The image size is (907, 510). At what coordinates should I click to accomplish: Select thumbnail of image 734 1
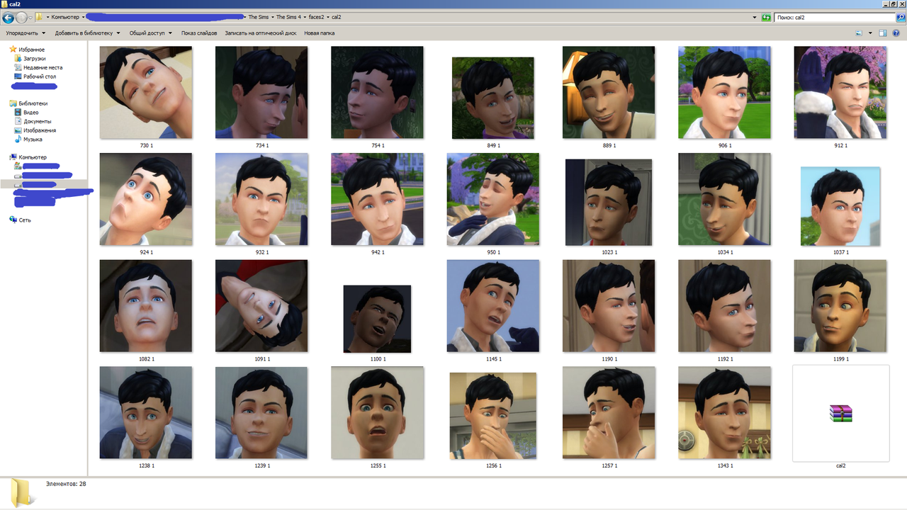click(261, 93)
